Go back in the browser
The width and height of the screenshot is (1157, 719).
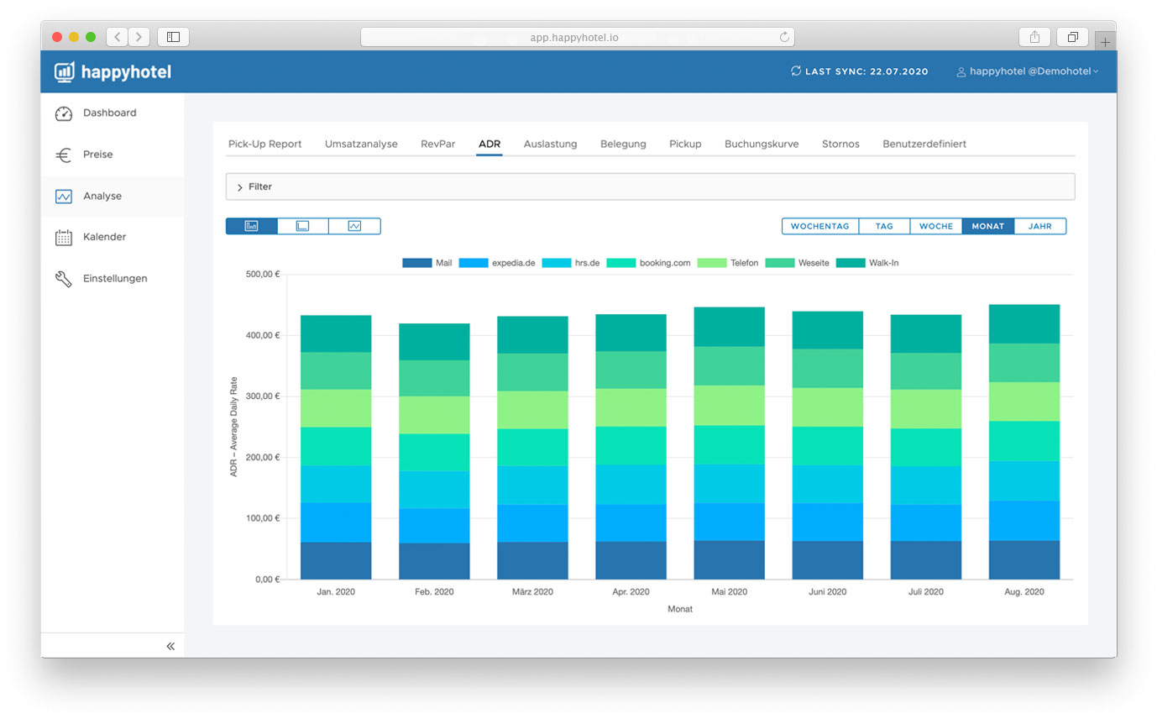point(118,37)
